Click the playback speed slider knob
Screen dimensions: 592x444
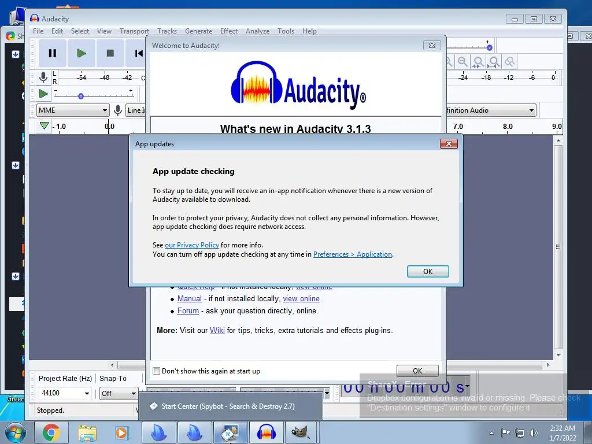81,97
